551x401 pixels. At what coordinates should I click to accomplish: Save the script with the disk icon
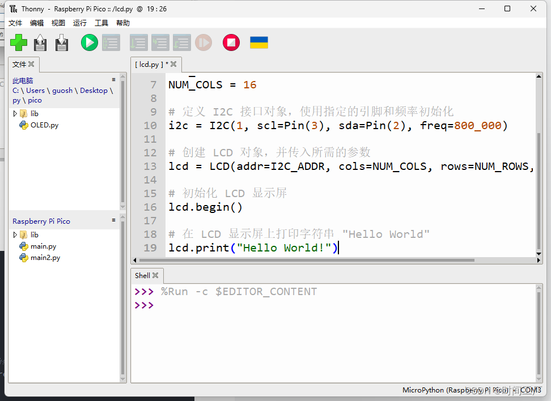pyautogui.click(x=61, y=42)
